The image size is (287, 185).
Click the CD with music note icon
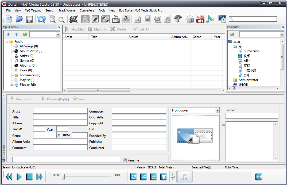point(190,19)
